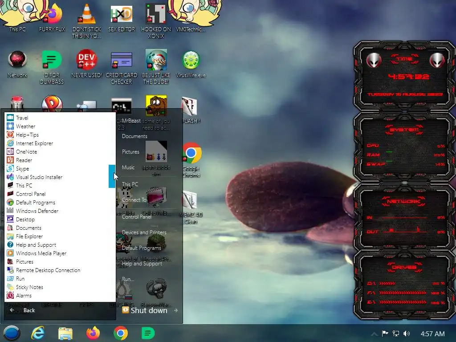Select the CREDIT CARD CHECKER desktop icon
The width and height of the screenshot is (456, 342).
[121, 67]
